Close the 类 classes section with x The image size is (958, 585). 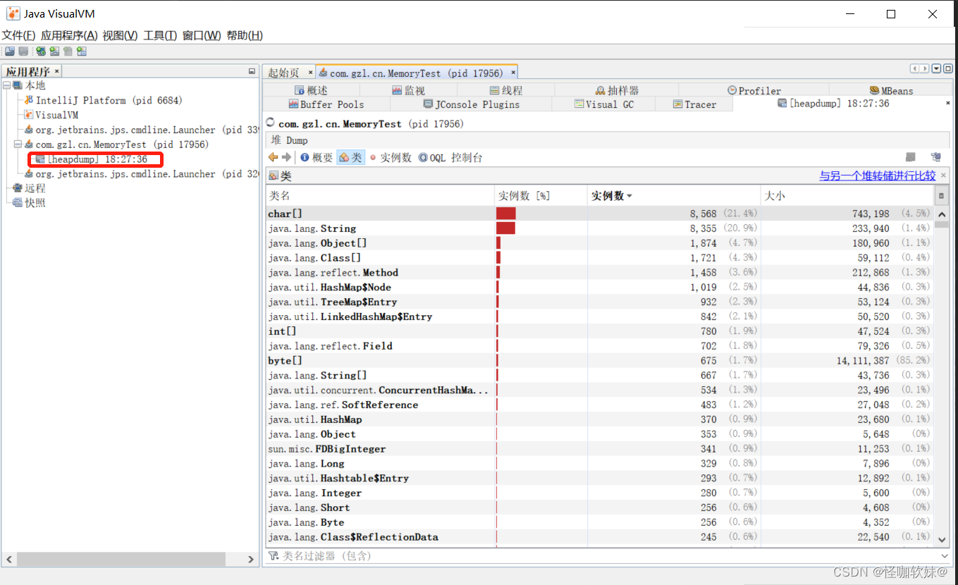point(943,175)
